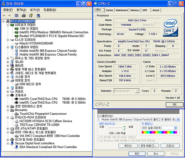
Task: Click the 사운드, 비디오 및 게임 컨트롤러 icon
Action: [x=12, y=73]
